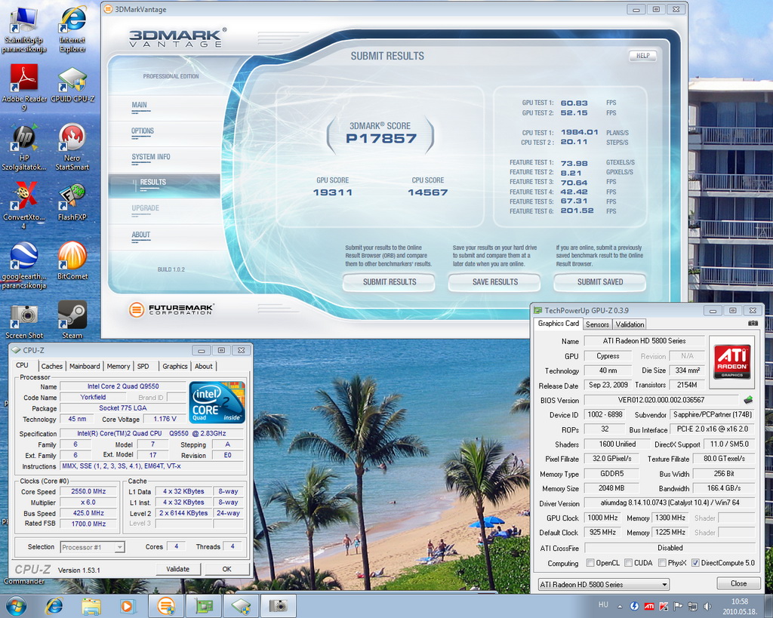Switch to the CPU-Z Mainboard tab
This screenshot has height=618, width=773.
[85, 366]
